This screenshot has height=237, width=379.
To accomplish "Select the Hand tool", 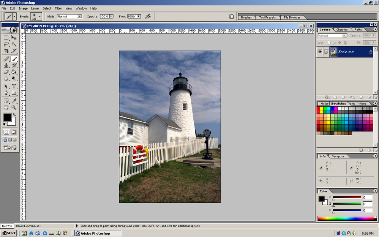I will pos(6,107).
